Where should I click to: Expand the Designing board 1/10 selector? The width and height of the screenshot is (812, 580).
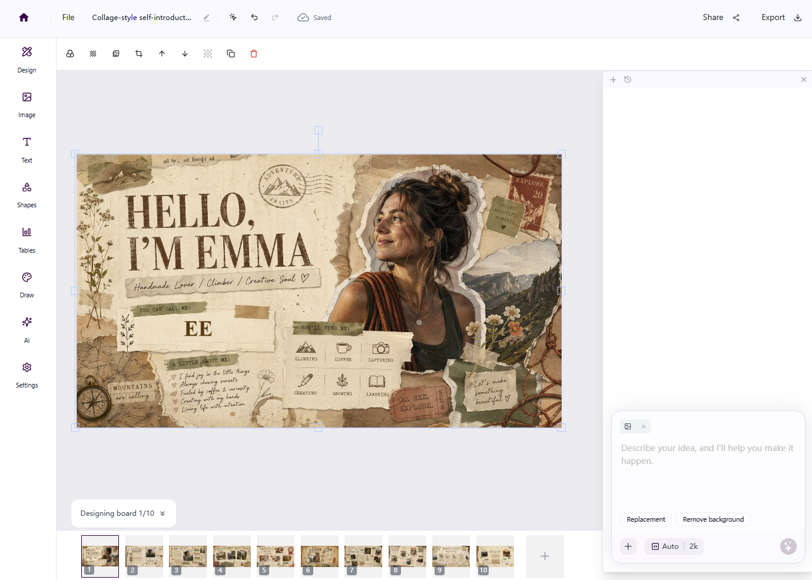[124, 513]
